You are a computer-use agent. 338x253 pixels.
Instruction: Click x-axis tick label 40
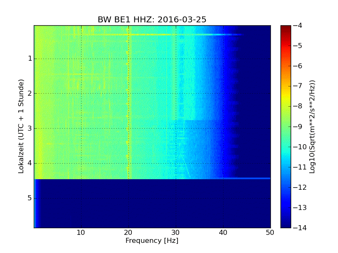coord(223,233)
